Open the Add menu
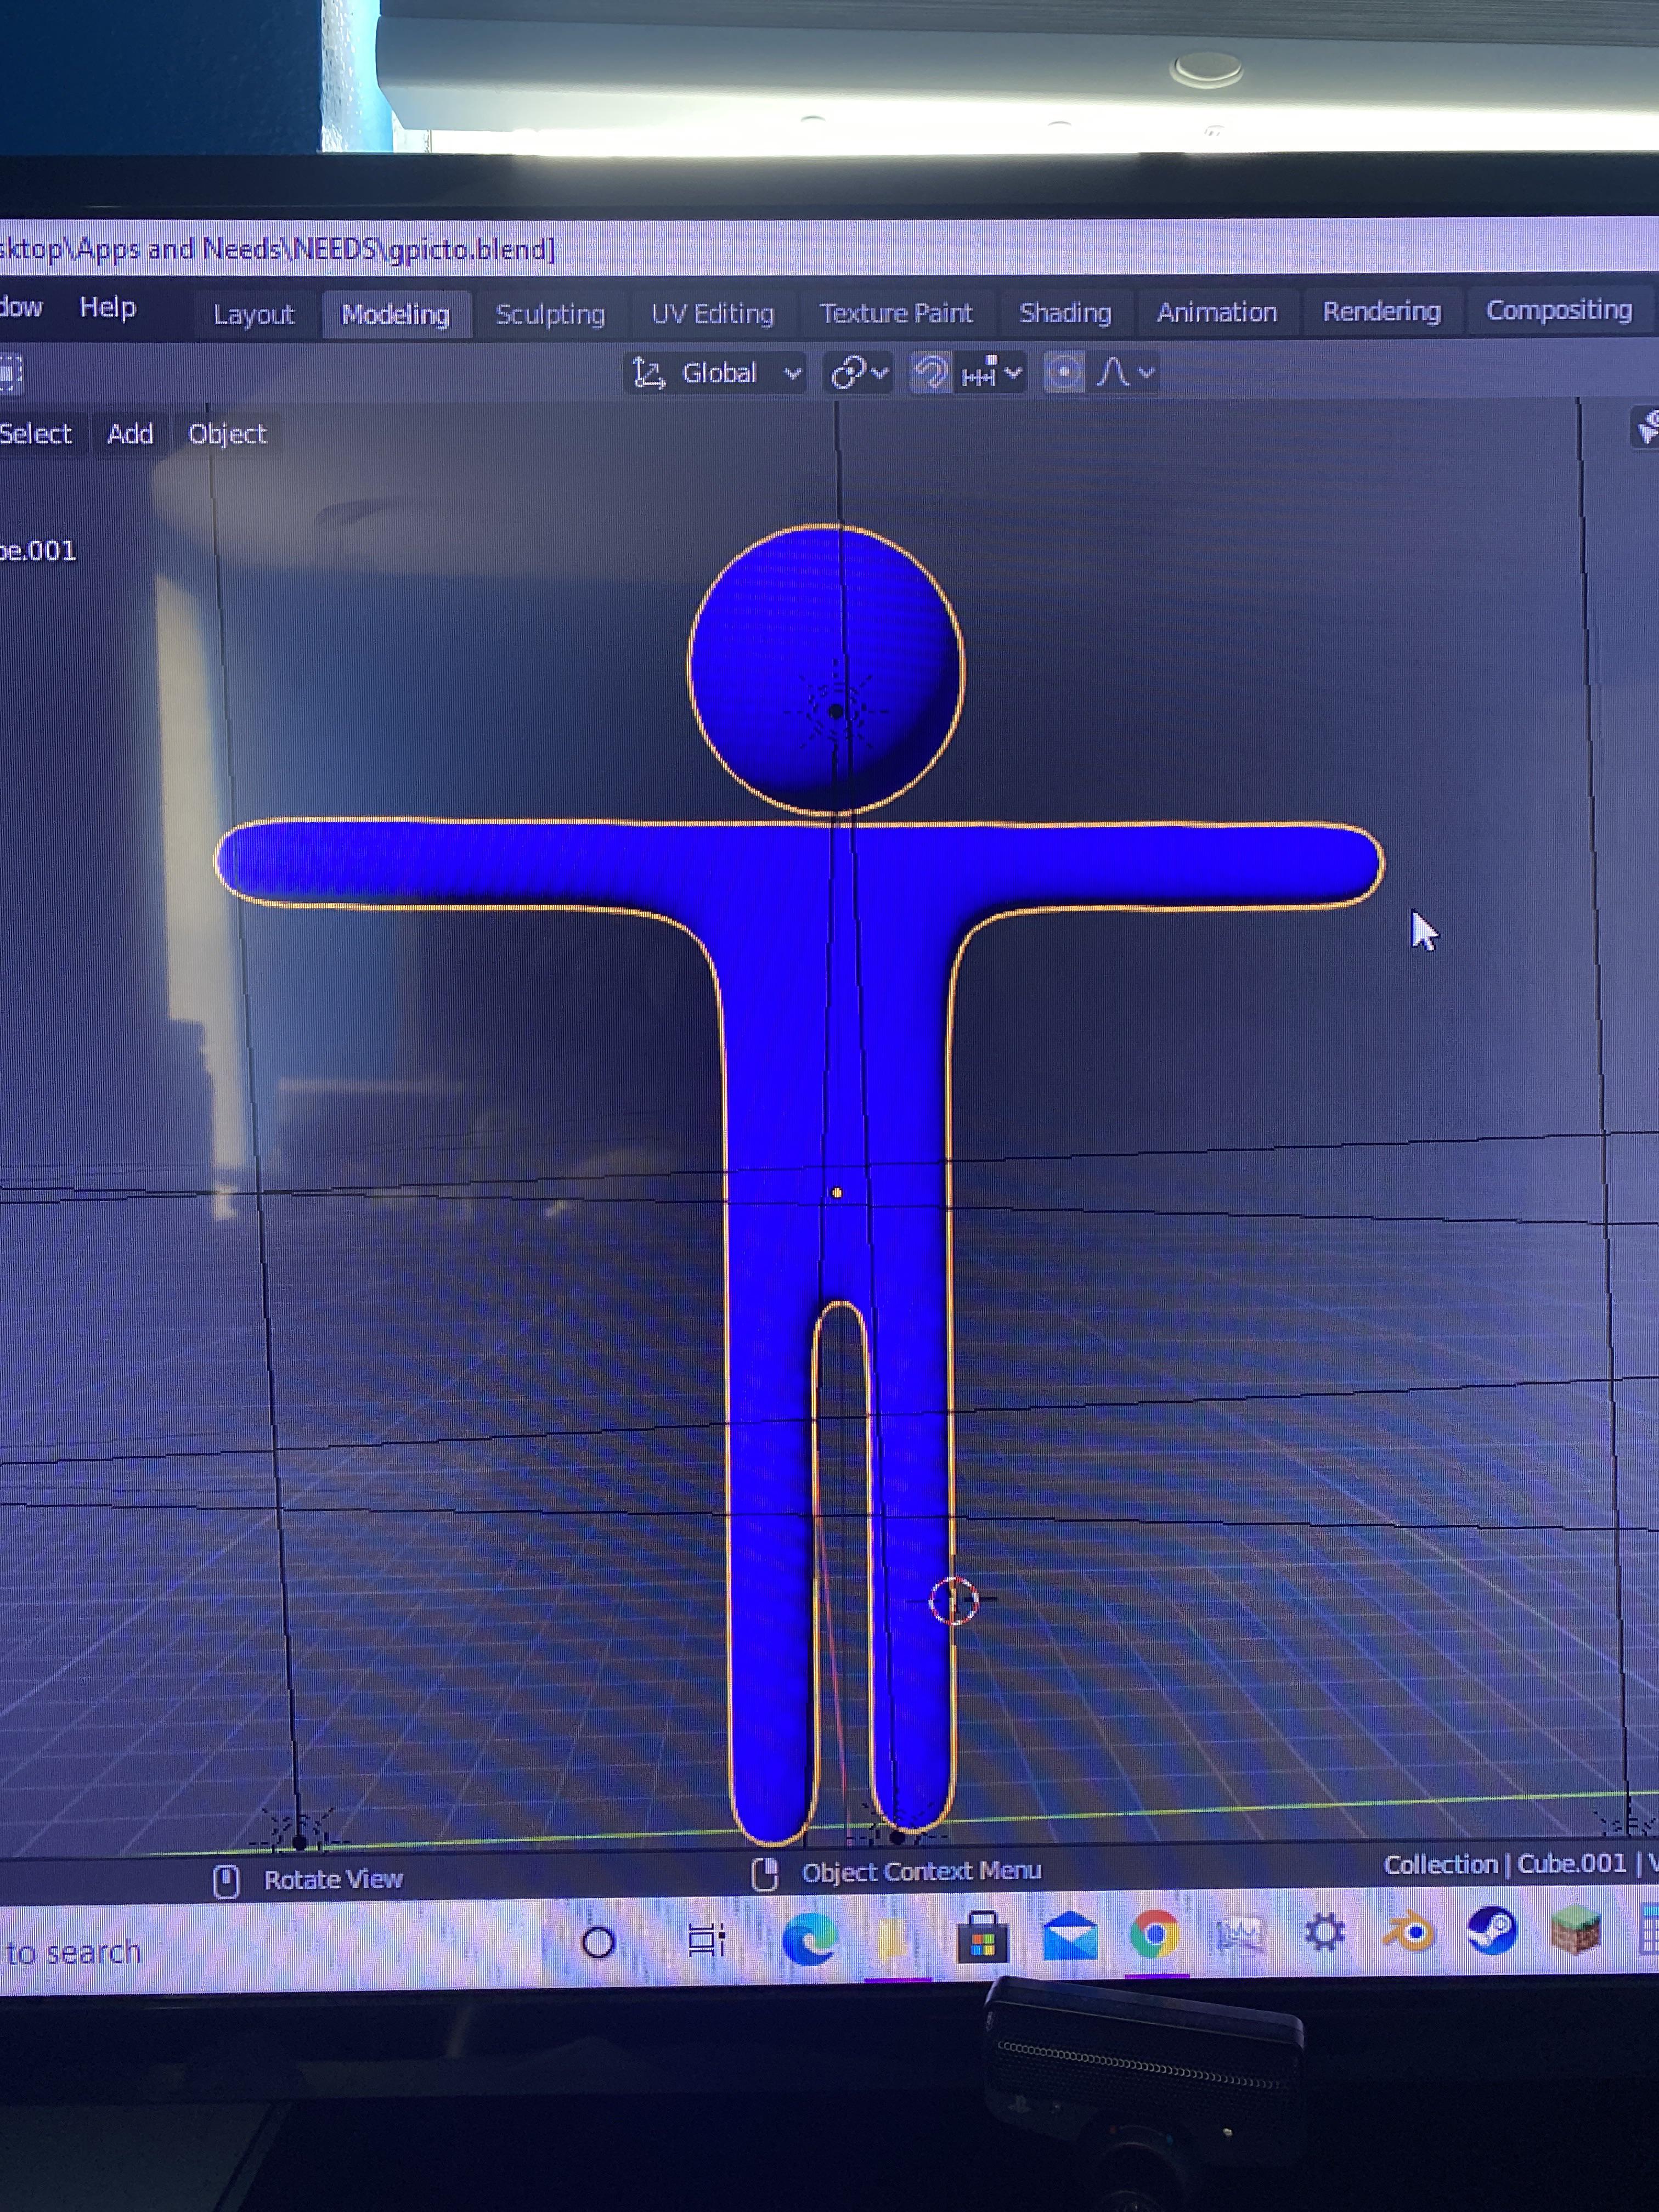Screen dimensions: 1659x2212 129,433
